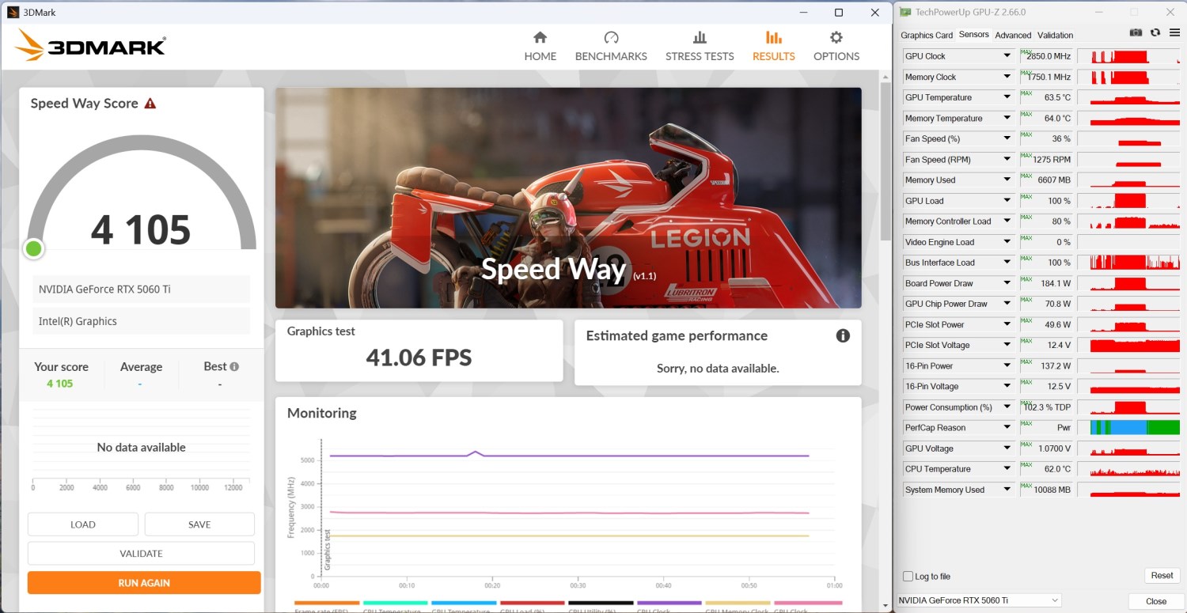This screenshot has height=613, width=1187.
Task: Expand the GPU Temperature sensor dropdown
Action: point(1007,97)
